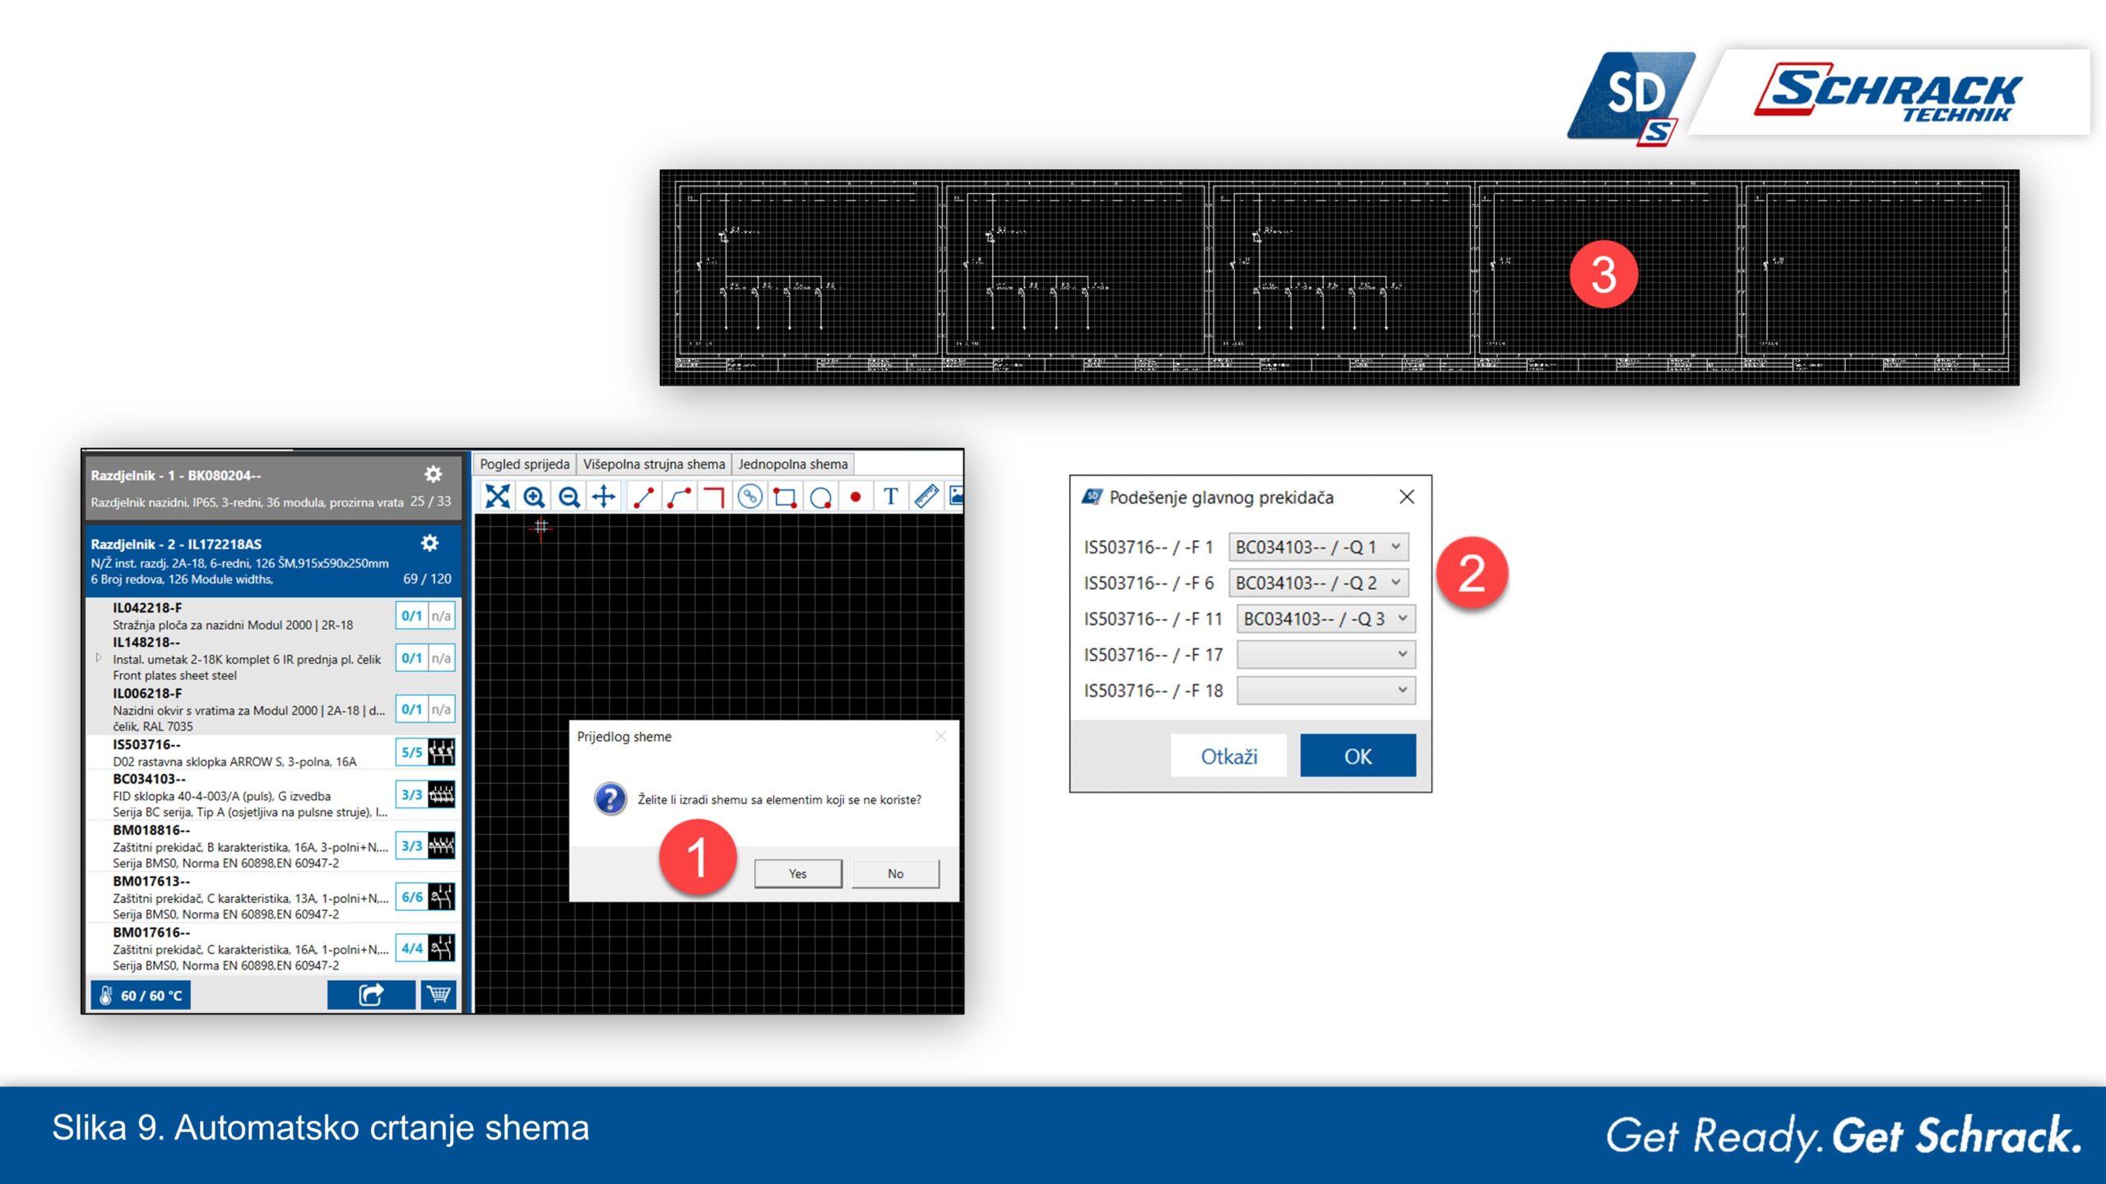The height and width of the screenshot is (1184, 2106).
Task: Click the last schematic sheet in overview strip
Action: (x=1875, y=278)
